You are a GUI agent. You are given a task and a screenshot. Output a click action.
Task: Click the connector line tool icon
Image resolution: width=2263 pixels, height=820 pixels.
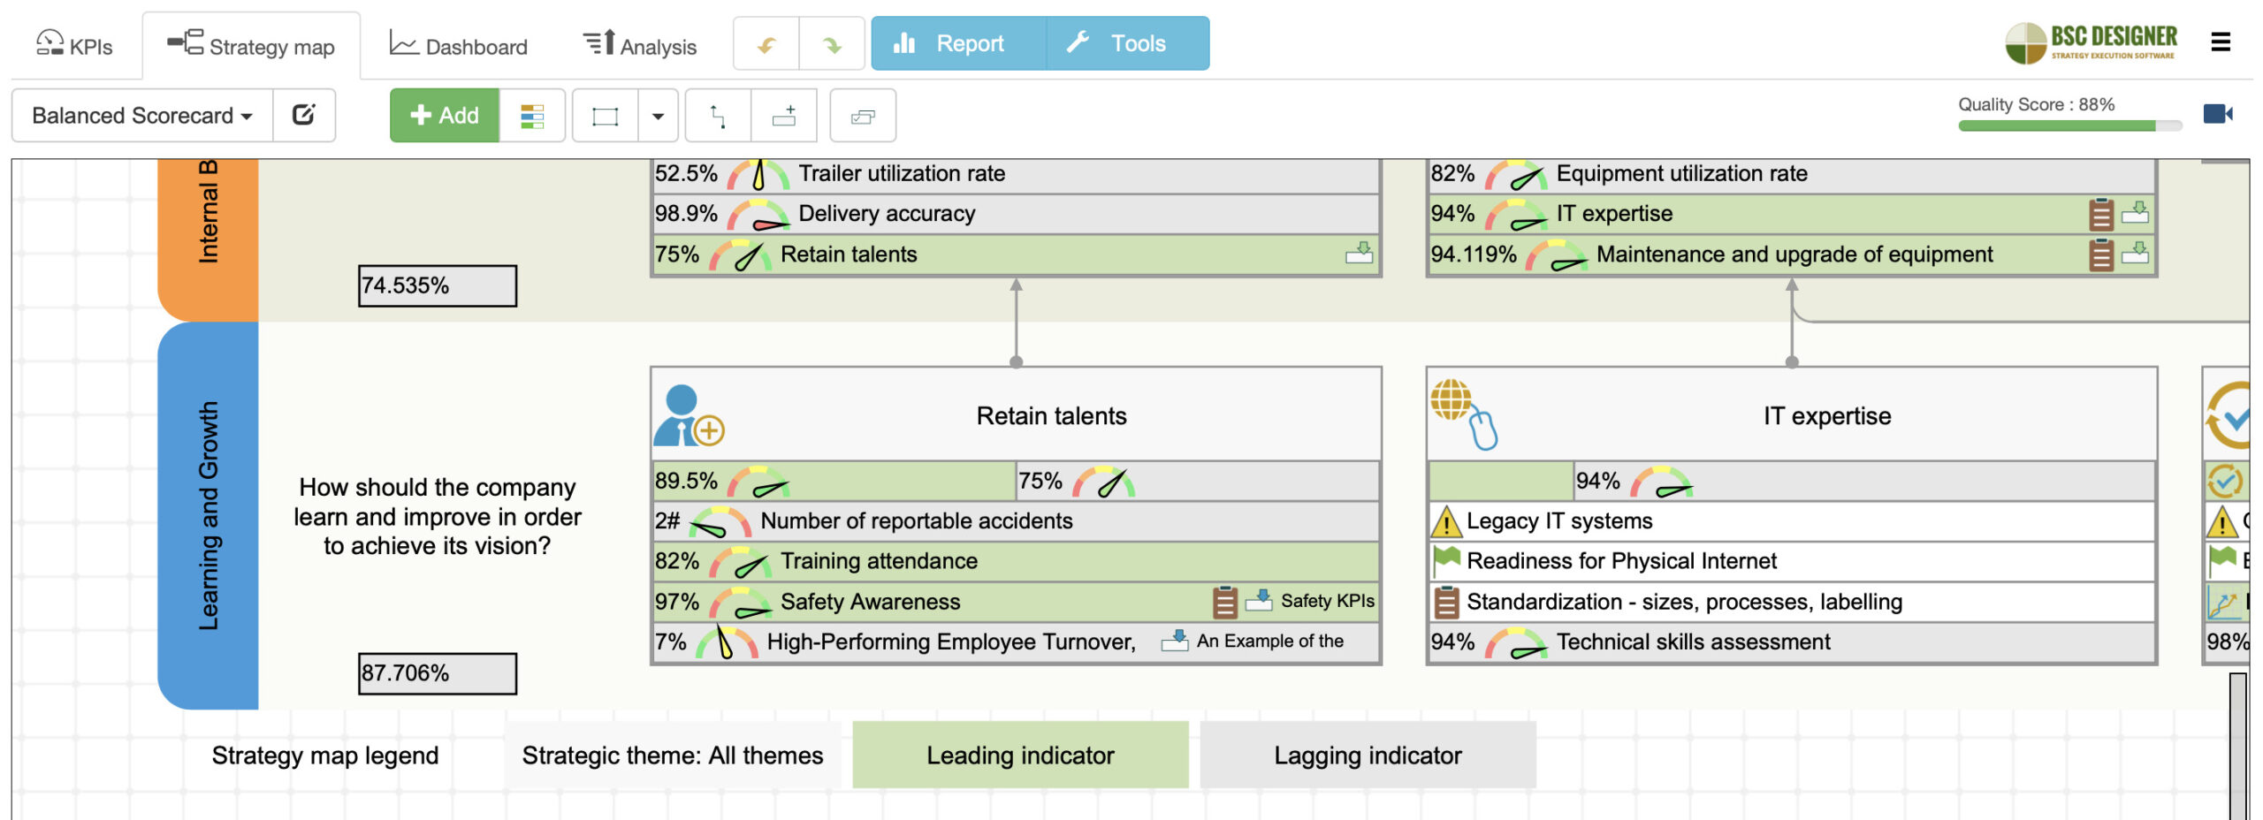pos(718,115)
